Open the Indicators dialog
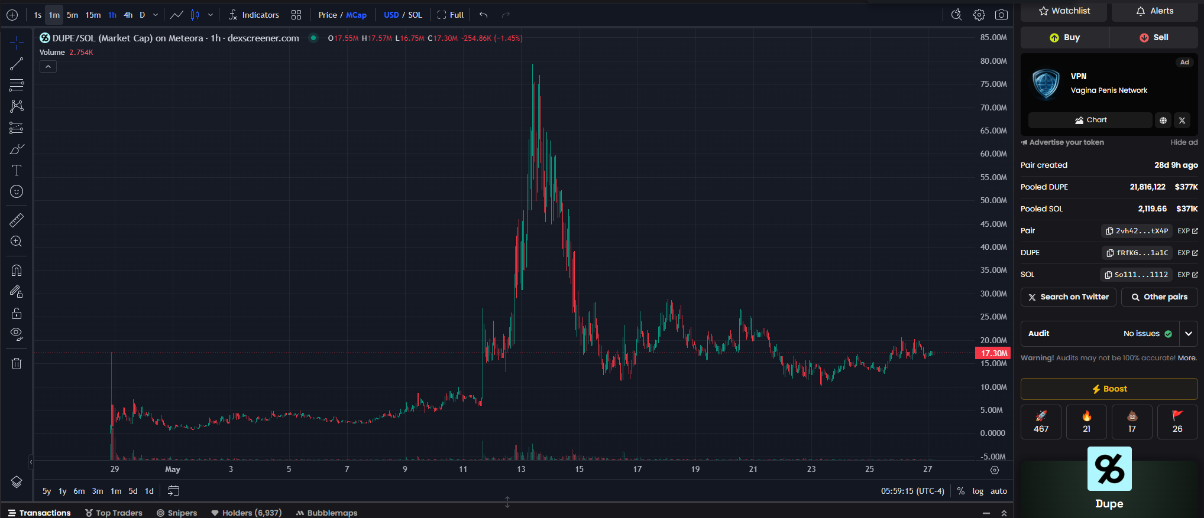The height and width of the screenshot is (518, 1204). click(254, 15)
